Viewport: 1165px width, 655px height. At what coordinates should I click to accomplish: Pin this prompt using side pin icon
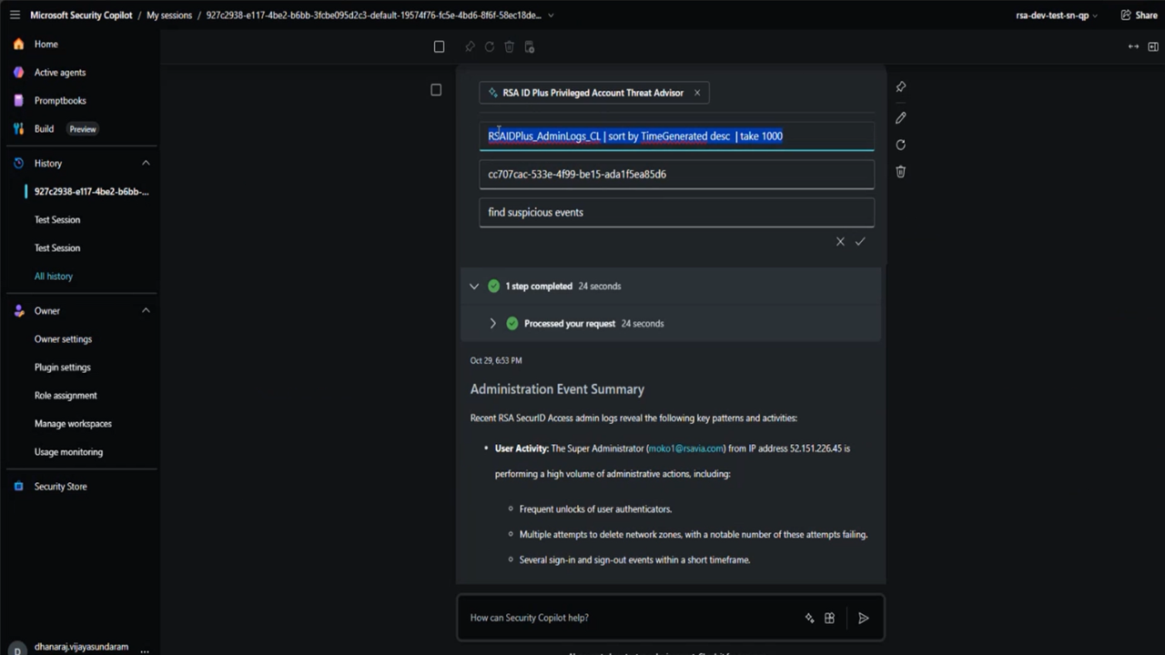900,86
